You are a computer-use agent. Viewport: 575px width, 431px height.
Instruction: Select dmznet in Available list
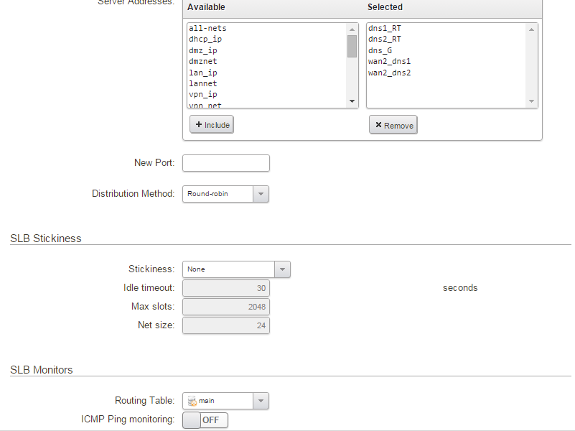coord(202,62)
